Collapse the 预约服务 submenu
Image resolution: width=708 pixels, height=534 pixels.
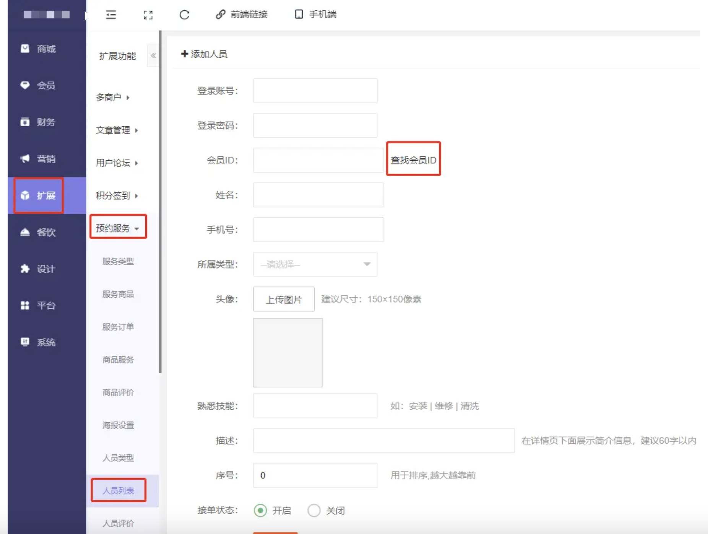tap(118, 228)
